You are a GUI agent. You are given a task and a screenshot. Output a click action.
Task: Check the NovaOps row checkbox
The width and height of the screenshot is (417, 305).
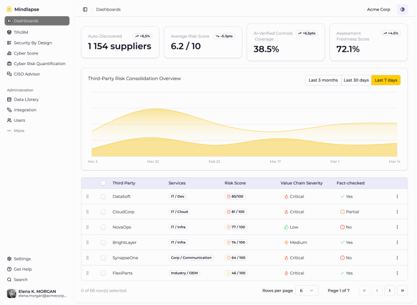pyautogui.click(x=103, y=227)
